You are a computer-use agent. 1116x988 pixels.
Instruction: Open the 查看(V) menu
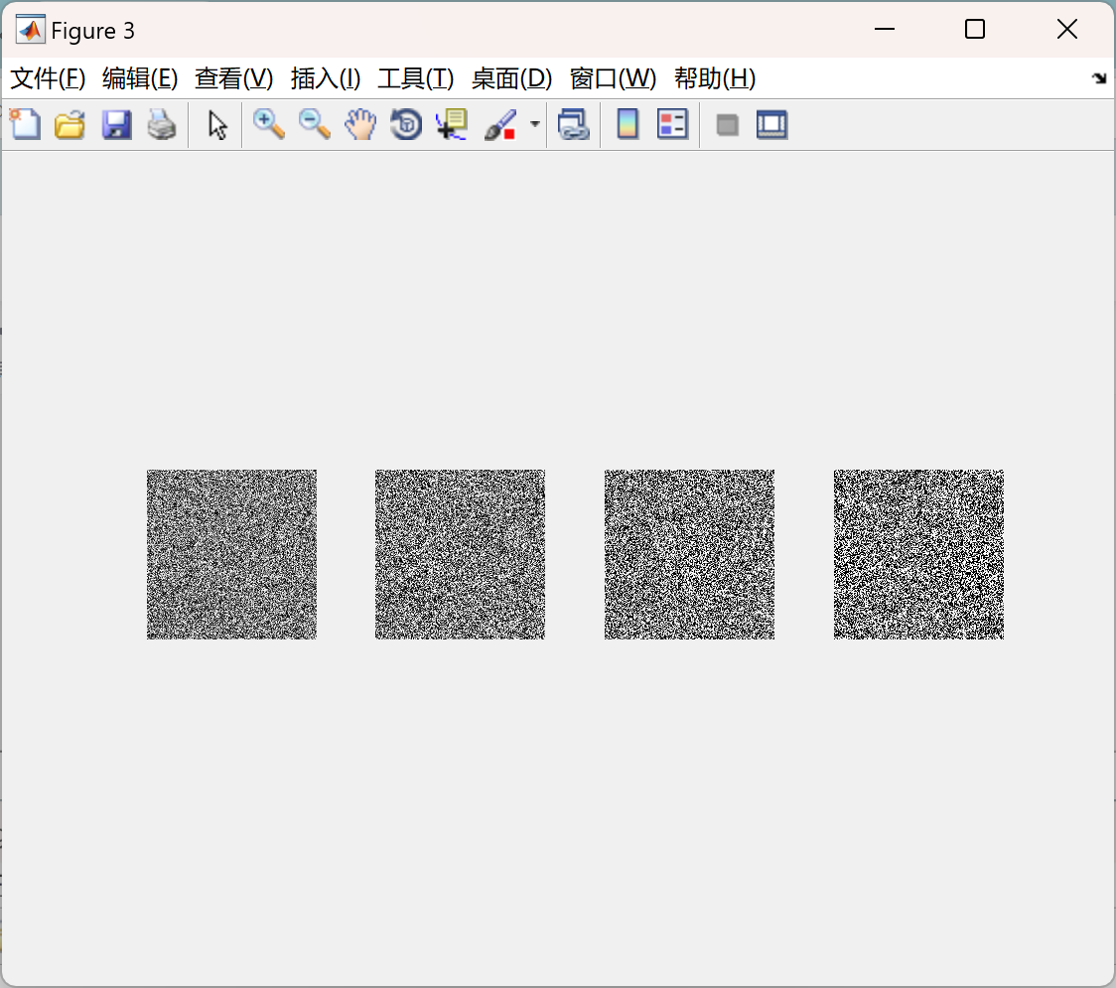tap(233, 78)
